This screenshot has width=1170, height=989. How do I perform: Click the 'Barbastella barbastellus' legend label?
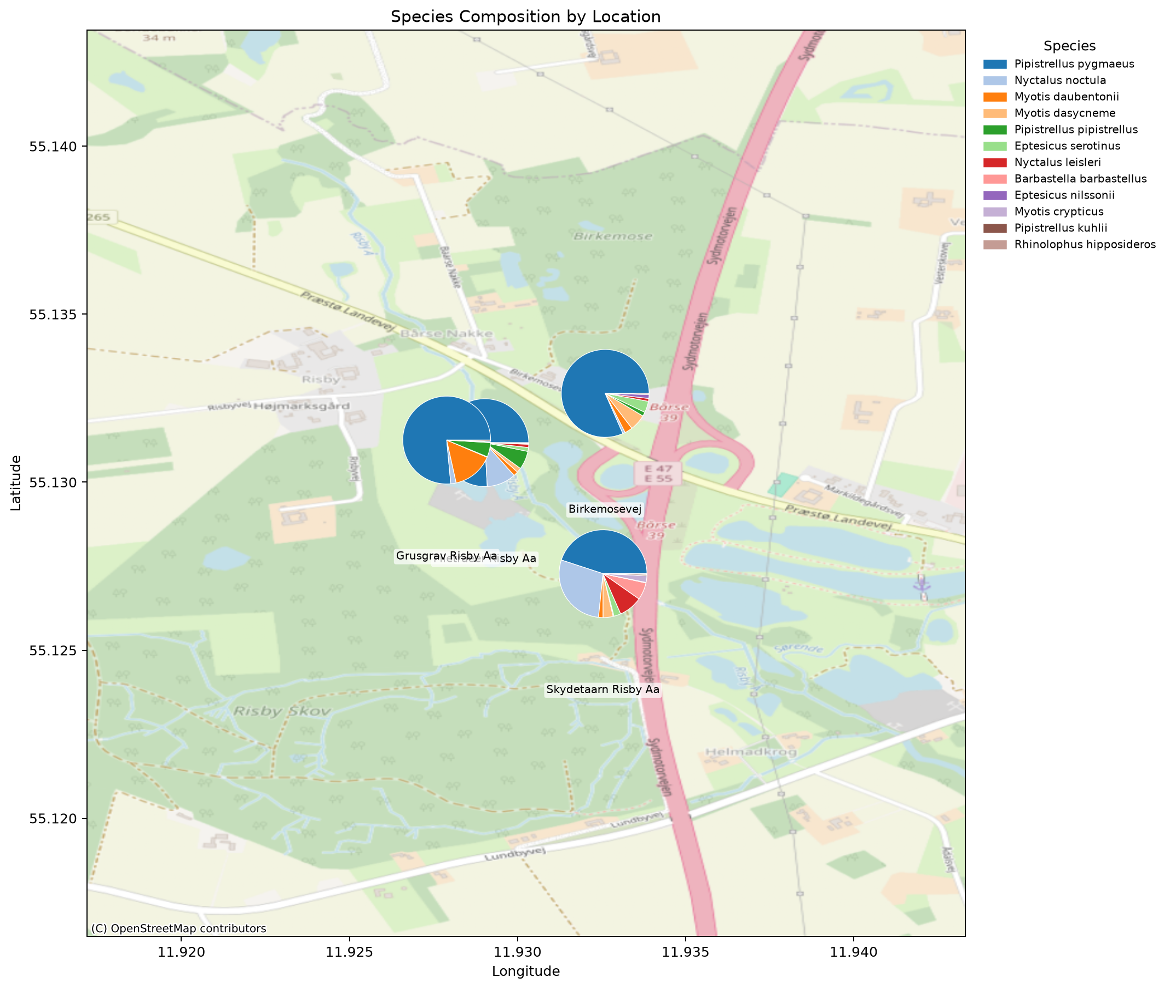(1080, 179)
